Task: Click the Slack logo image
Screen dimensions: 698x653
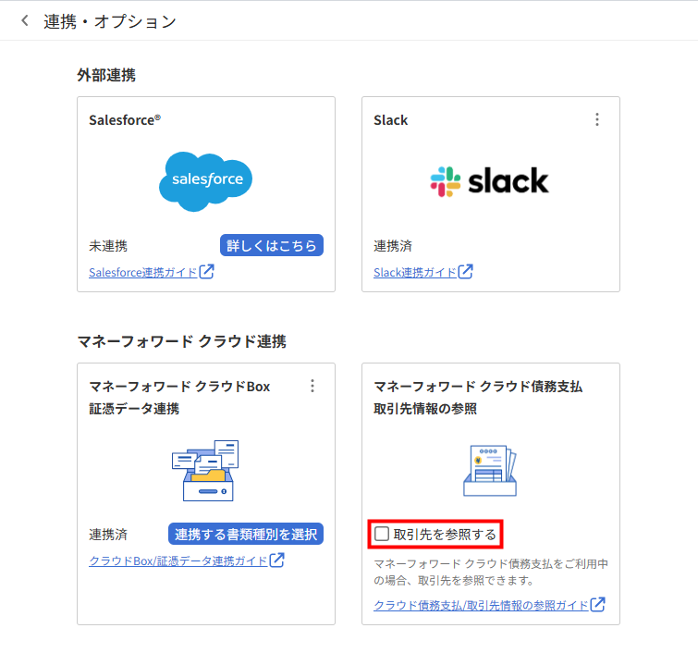Action: coord(489,180)
